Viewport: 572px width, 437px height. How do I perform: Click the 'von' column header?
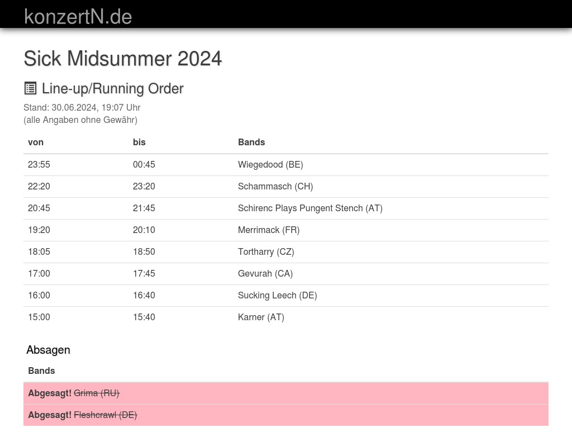pos(36,142)
